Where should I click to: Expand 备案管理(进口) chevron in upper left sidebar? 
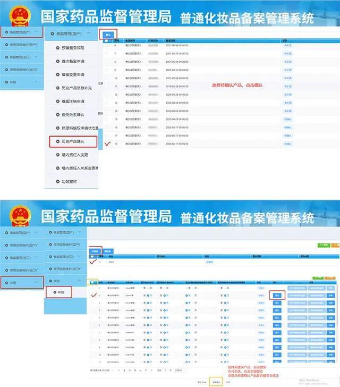click(x=36, y=57)
